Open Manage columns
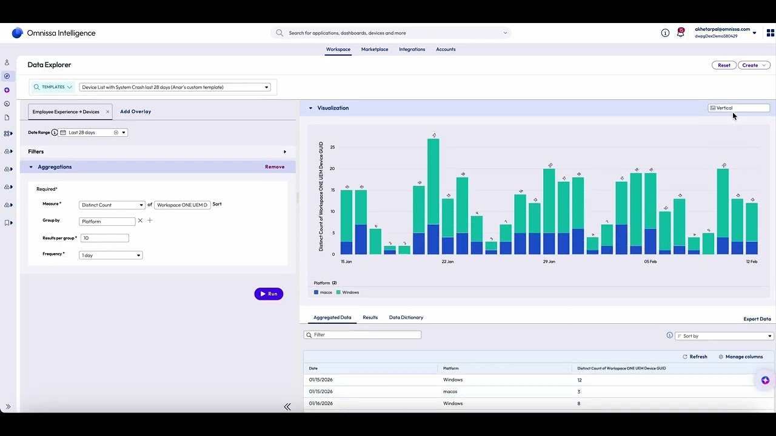Screen dimensions: 776x436 pyautogui.click(x=740, y=357)
